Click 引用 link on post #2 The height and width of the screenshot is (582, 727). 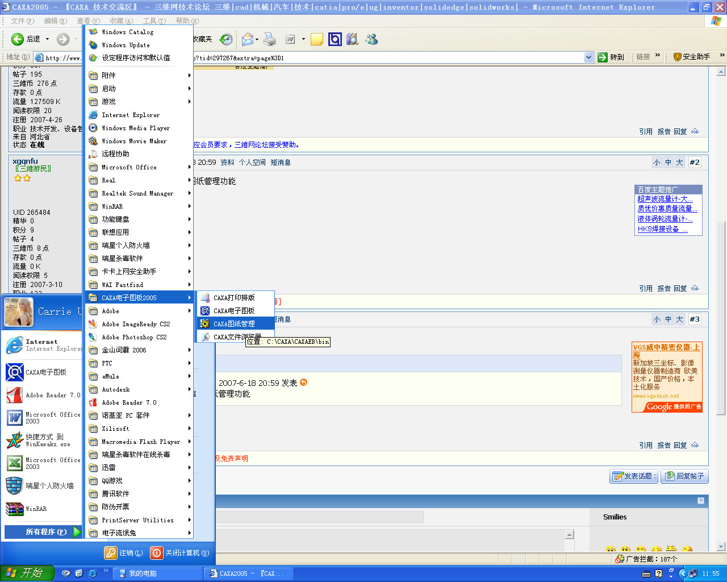646,289
